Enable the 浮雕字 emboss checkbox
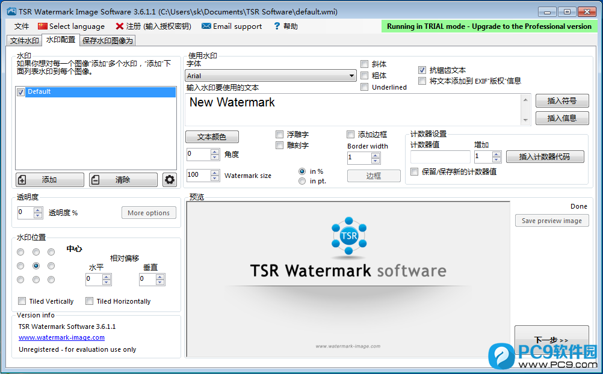This screenshot has height=374, width=603. [x=280, y=134]
